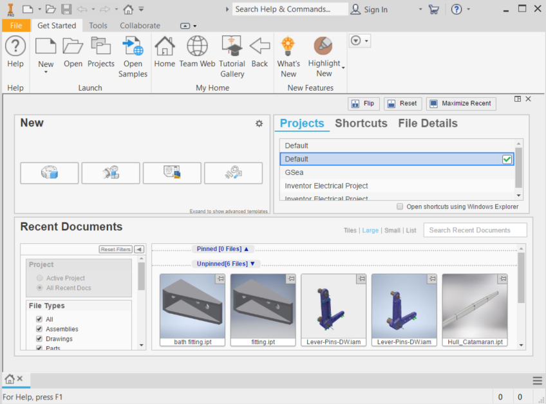Toggle the Drawings checkbox

click(x=39, y=338)
